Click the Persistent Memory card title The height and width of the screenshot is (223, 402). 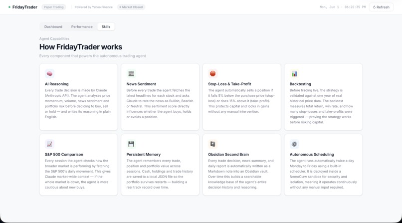tap(143, 155)
